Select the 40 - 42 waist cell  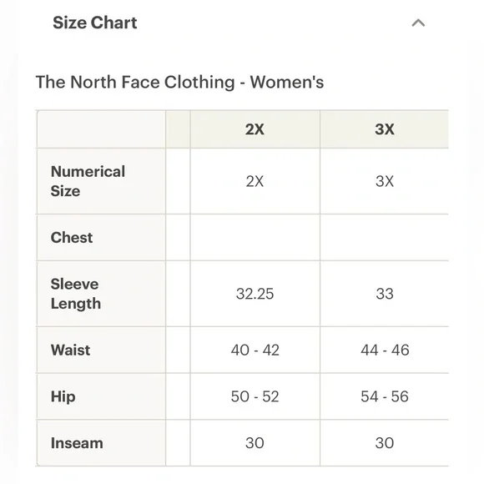[255, 350]
